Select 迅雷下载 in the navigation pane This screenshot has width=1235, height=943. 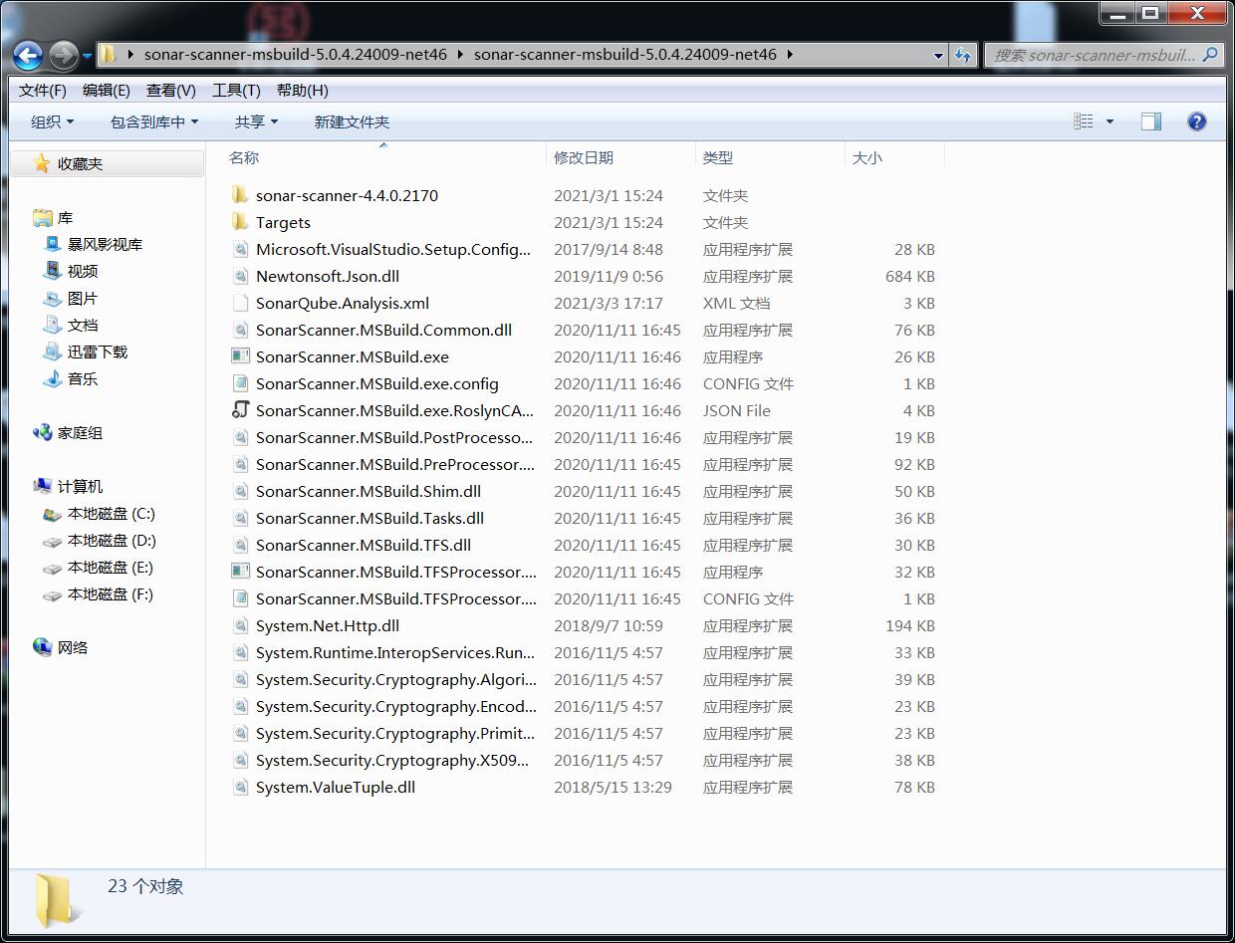(x=97, y=352)
